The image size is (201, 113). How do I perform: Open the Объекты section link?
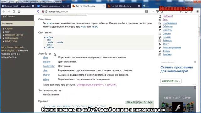(167, 26)
